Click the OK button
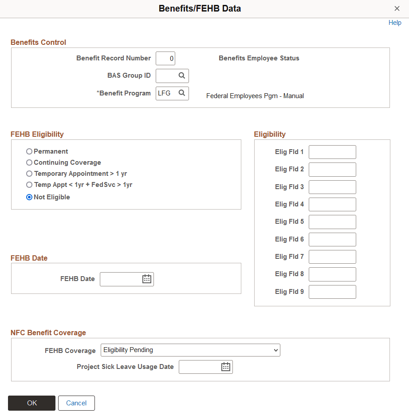Image resolution: width=409 pixels, height=416 pixels. point(31,403)
